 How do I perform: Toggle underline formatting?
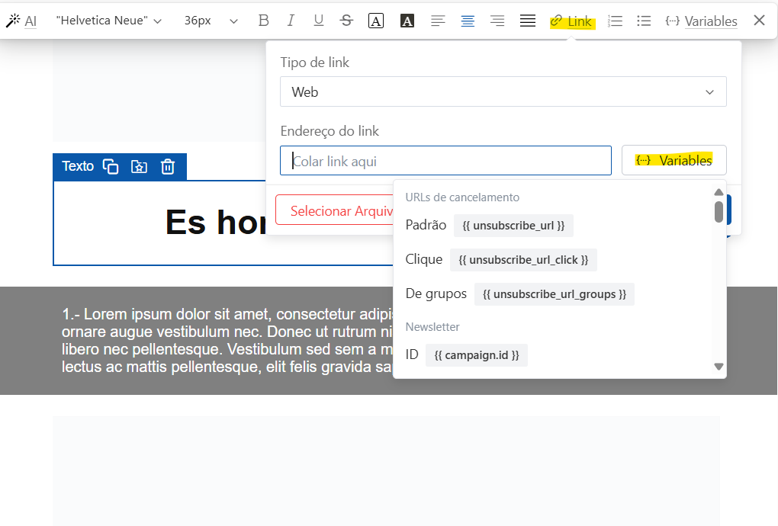(x=319, y=21)
